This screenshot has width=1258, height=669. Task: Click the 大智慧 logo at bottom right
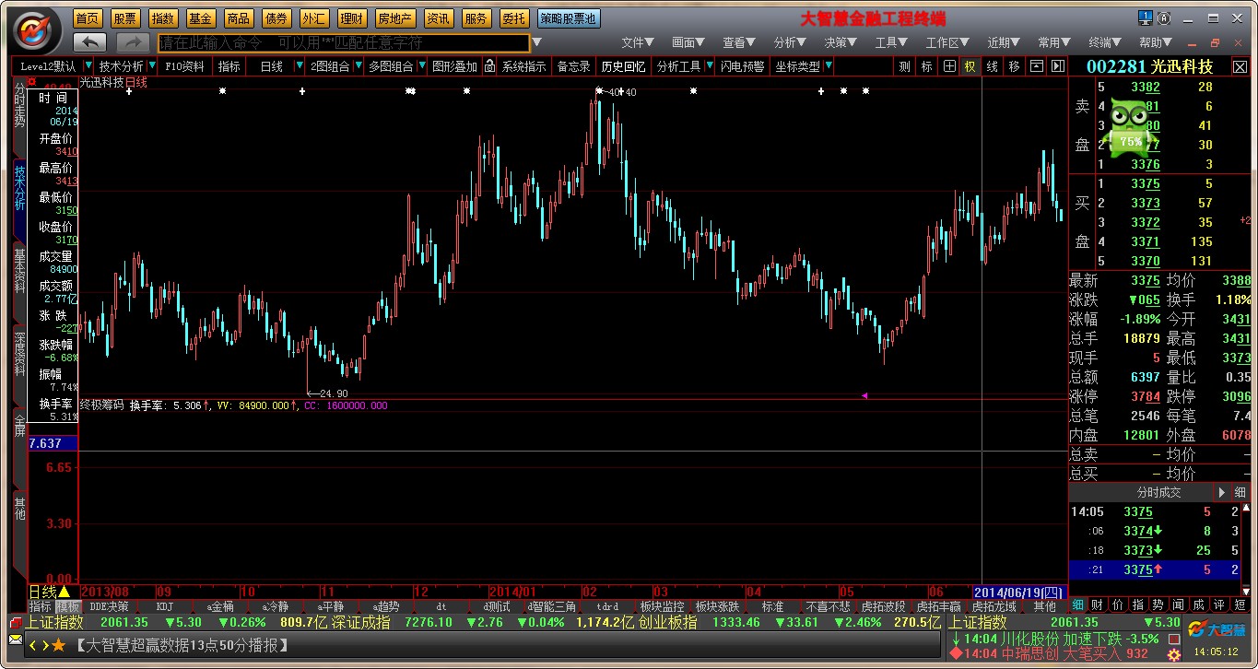(x=1216, y=629)
